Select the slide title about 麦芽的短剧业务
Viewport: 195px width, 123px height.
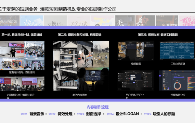58,9
